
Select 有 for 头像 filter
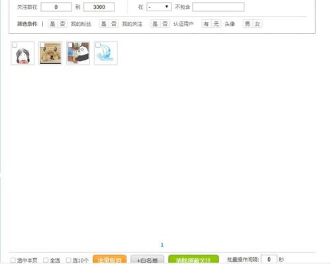pos(207,24)
